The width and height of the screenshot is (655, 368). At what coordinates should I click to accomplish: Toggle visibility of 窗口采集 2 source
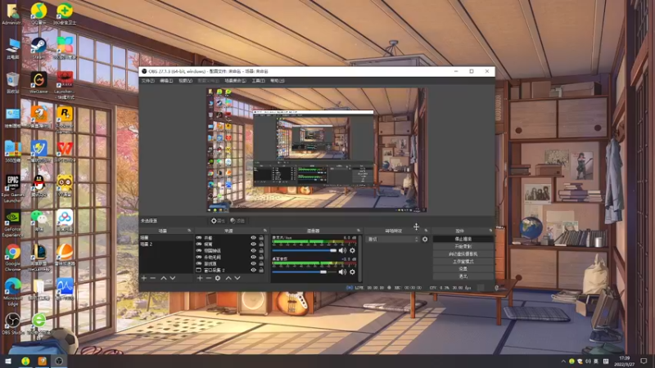[253, 270]
